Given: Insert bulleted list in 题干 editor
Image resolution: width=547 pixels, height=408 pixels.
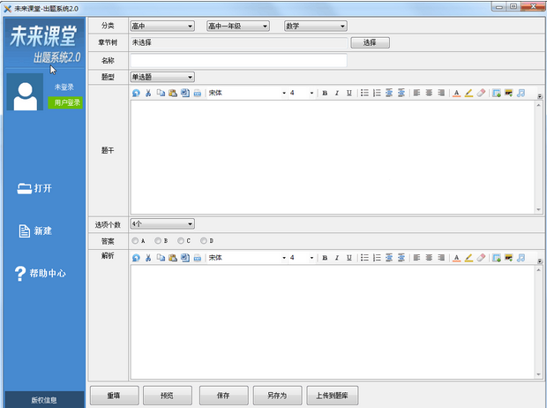Looking at the screenshot, I should tap(364, 93).
